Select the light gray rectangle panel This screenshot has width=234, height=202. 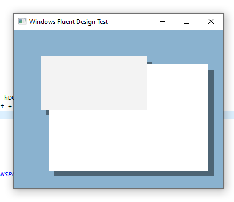pyautogui.click(x=94, y=83)
